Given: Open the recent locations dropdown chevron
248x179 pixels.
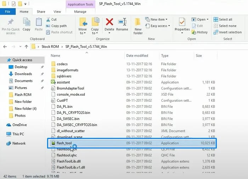Looking at the screenshot, I should pos(20,47).
